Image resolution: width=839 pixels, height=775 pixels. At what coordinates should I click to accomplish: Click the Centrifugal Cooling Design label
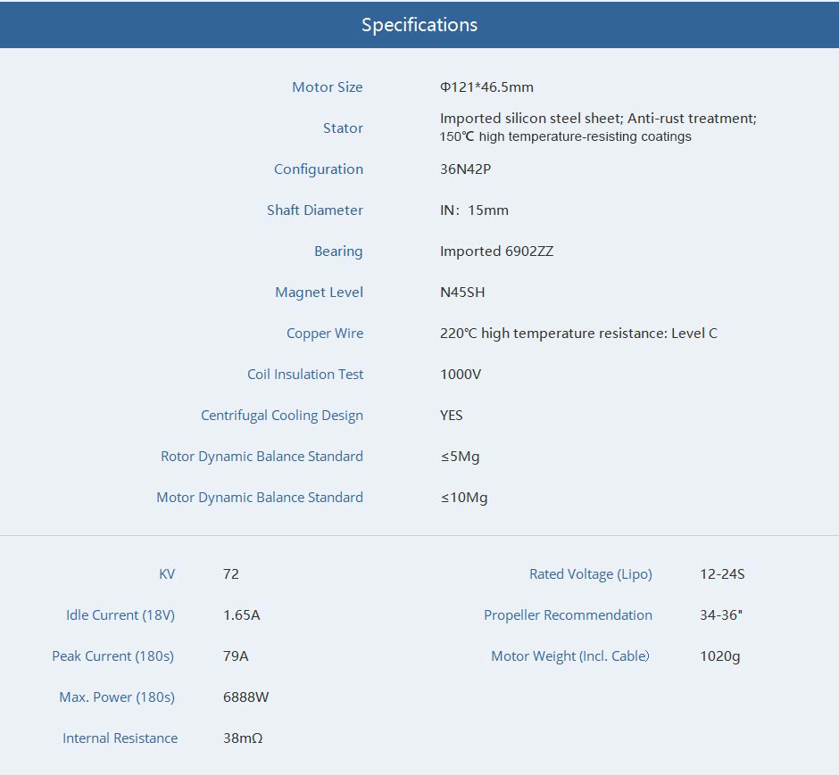(281, 416)
